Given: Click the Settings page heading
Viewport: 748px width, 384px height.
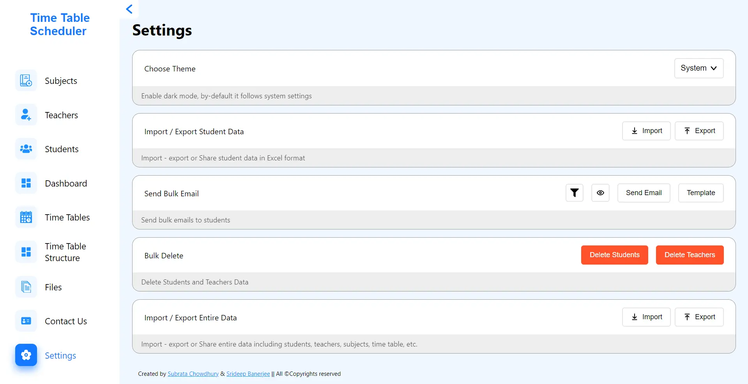Looking at the screenshot, I should tap(162, 30).
